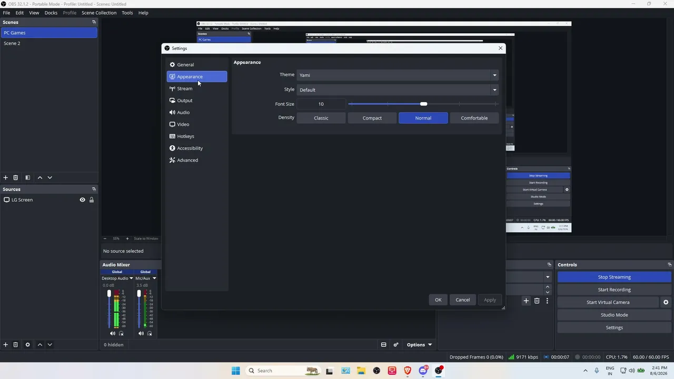Zoom out preview with minus icon

click(105, 238)
